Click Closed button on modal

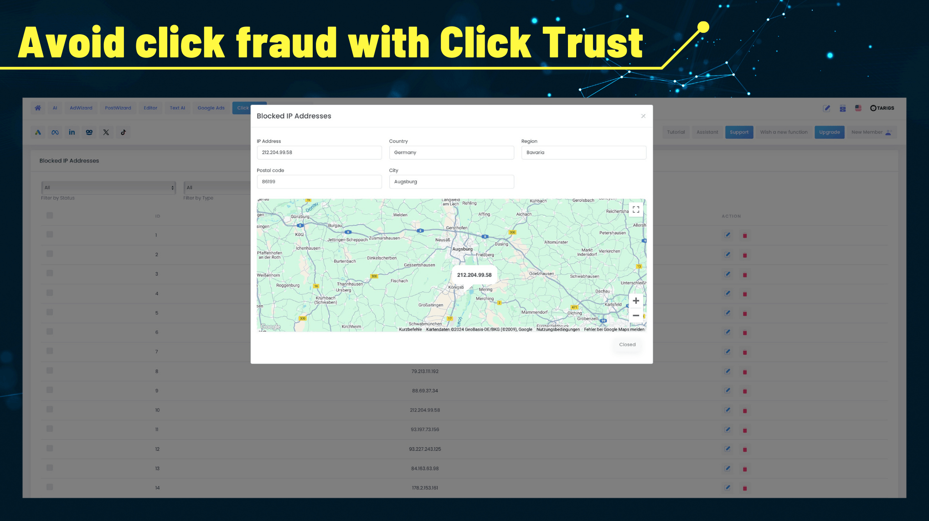[x=627, y=344]
